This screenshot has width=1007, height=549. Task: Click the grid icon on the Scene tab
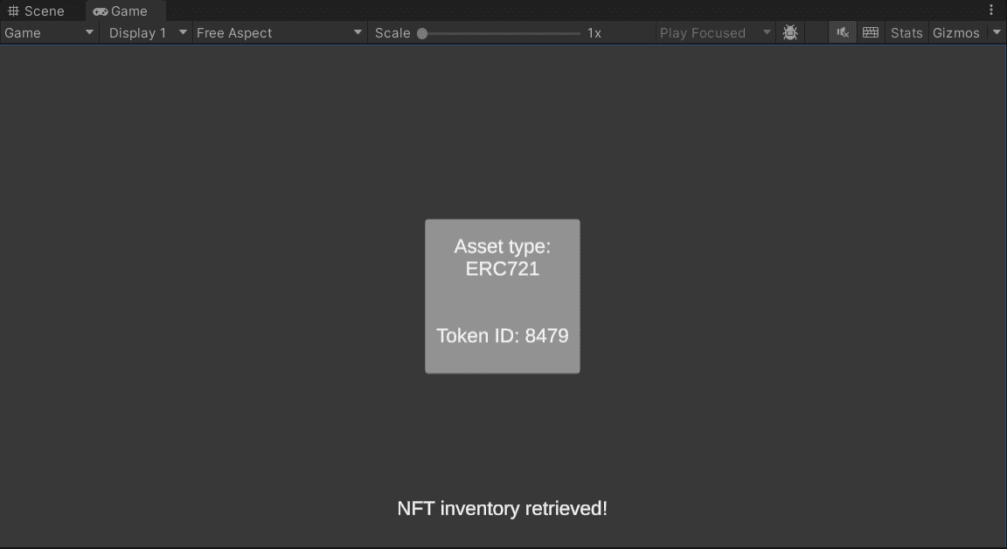(x=12, y=10)
